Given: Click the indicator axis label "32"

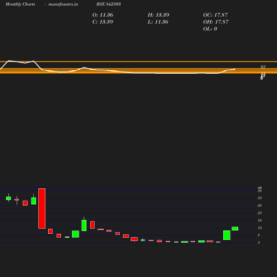Looking at the screenshot, I should click(x=263, y=67).
